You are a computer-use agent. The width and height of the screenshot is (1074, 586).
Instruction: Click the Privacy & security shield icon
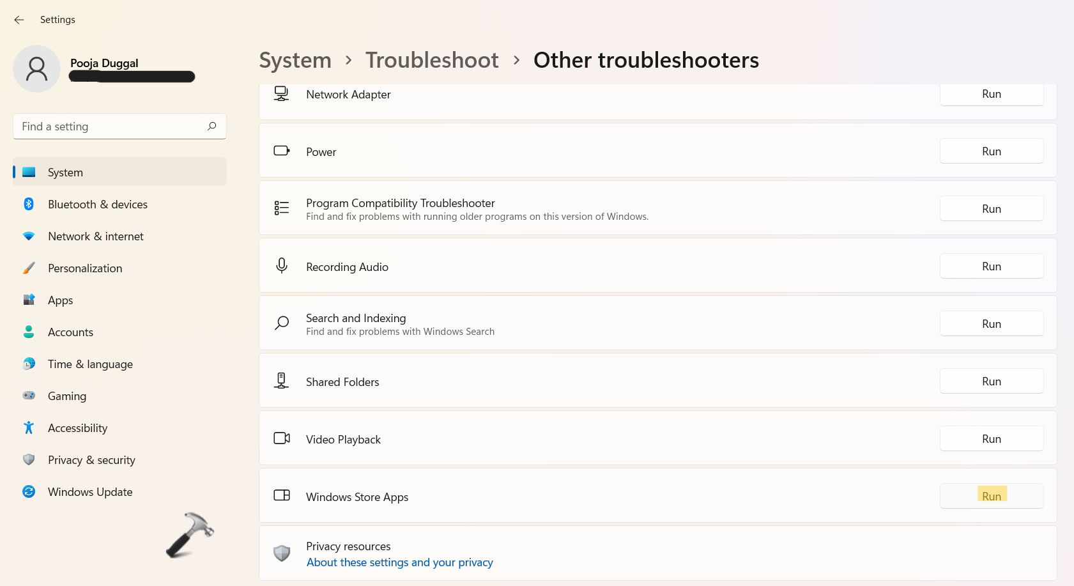[x=29, y=460]
